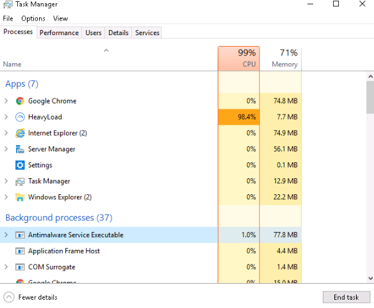Select Application Frame Host process name
The width and height of the screenshot is (374, 308).
point(64,251)
